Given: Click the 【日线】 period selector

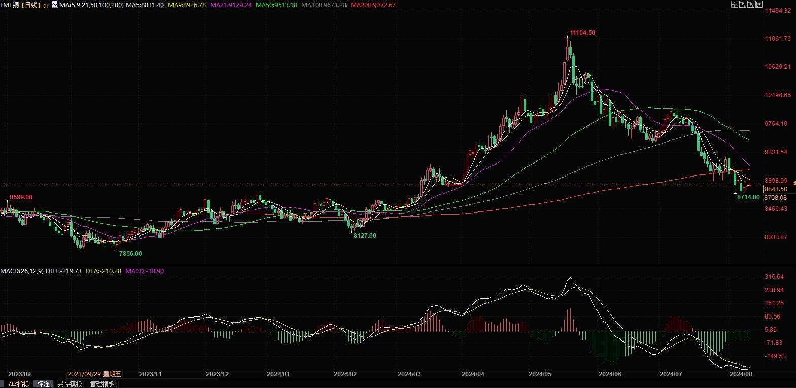Looking at the screenshot, I should coord(31,5).
